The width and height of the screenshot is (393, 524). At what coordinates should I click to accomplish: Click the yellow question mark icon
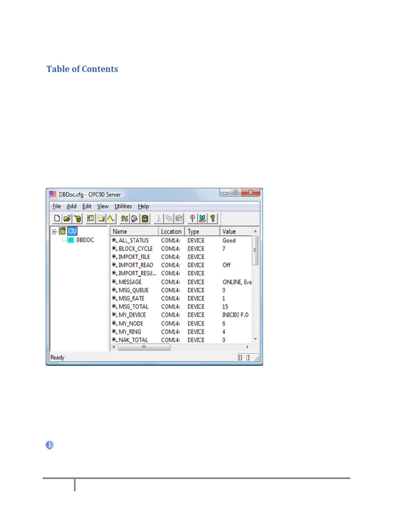pyautogui.click(x=212, y=219)
